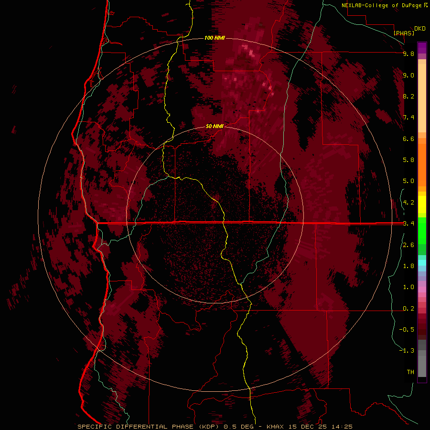Click the light peach band of the color scale
430x430 pixels.
click(422, 98)
